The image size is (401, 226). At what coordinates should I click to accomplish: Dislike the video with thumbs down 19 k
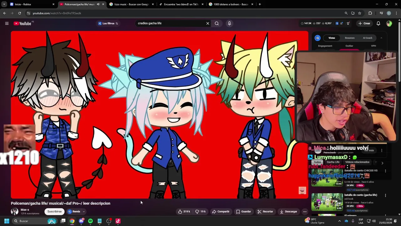click(x=200, y=212)
